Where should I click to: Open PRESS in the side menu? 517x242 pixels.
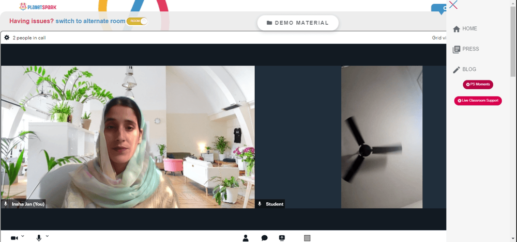click(x=466, y=49)
